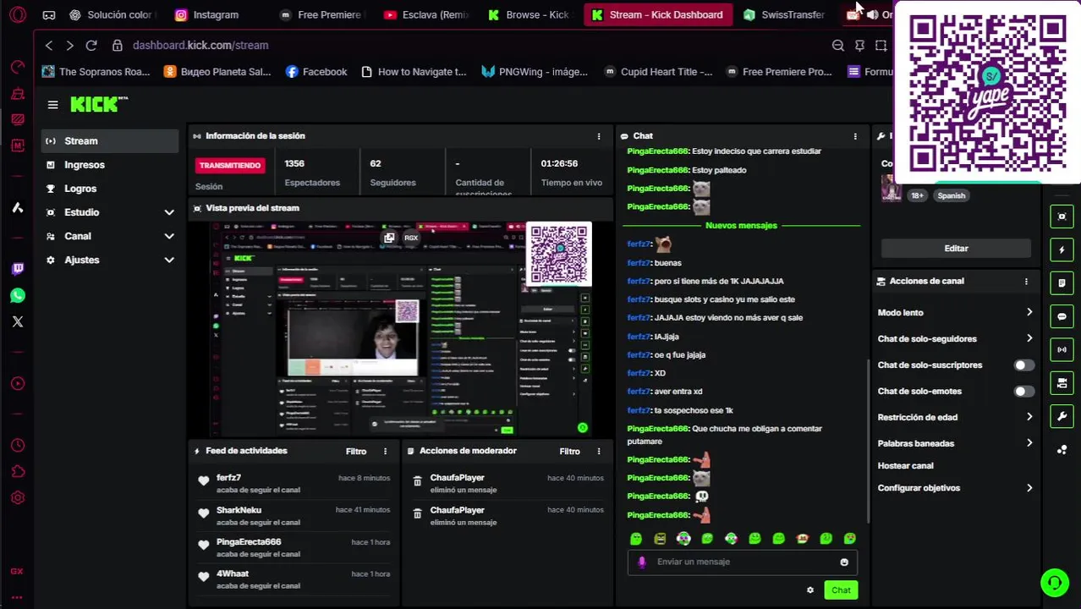Click Hostear canal
This screenshot has height=609, width=1081.
tap(905, 466)
